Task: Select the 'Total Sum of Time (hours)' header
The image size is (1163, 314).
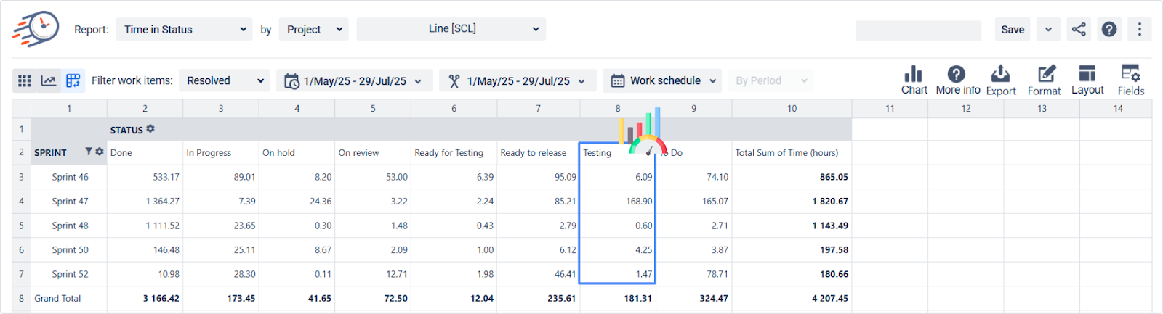Action: point(792,152)
